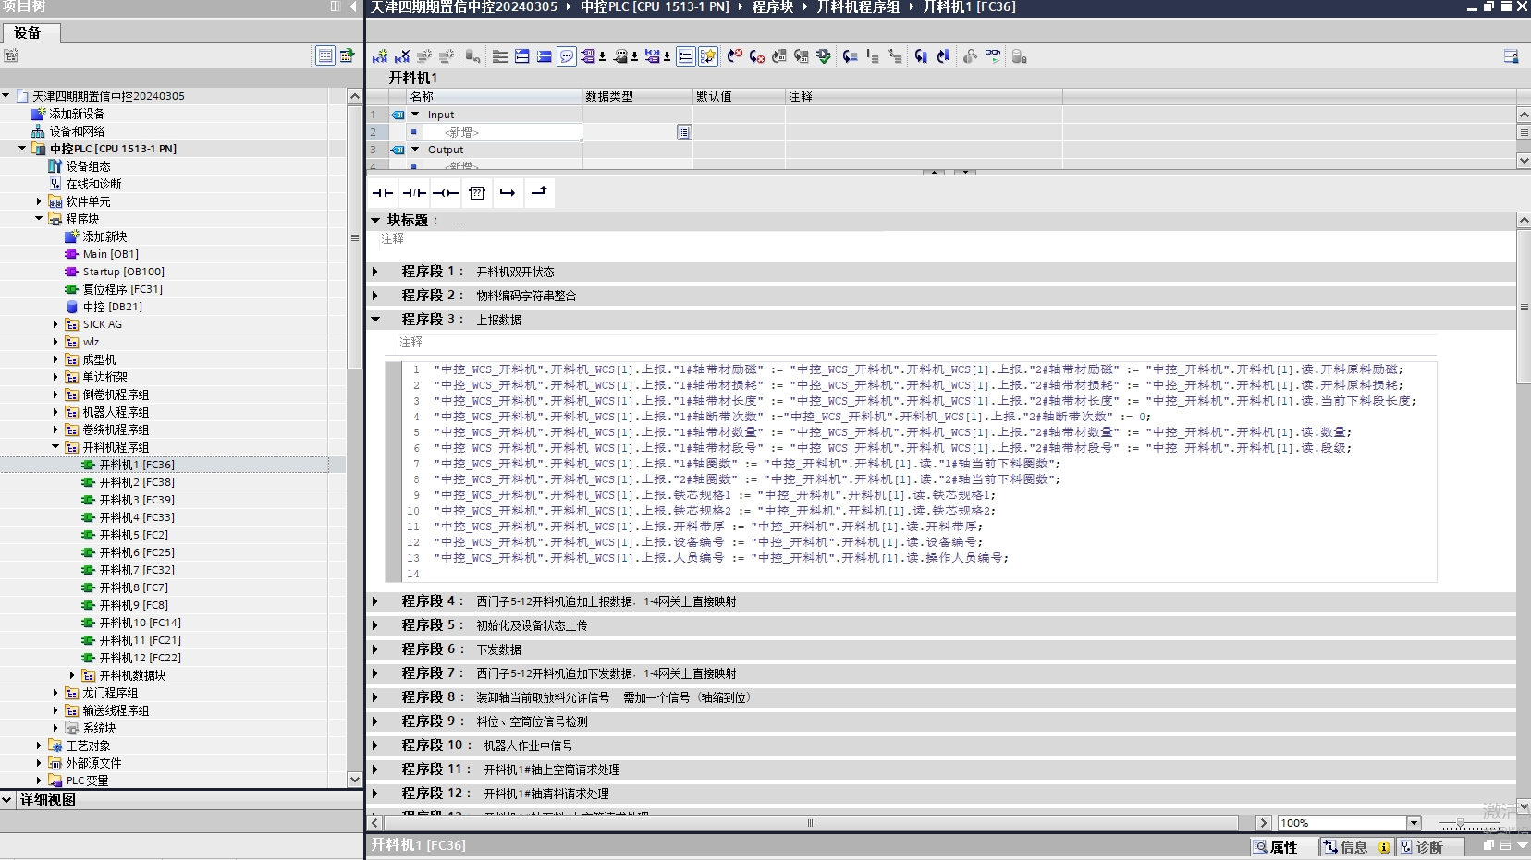The image size is (1531, 860).
Task: Select 在线和诊断 in the tree
Action: pyautogui.click(x=93, y=184)
